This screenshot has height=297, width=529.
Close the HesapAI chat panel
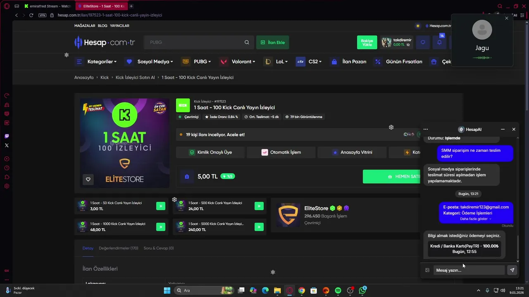514,130
